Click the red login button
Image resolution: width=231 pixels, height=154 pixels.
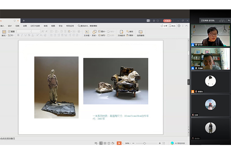[x=167, y=21]
